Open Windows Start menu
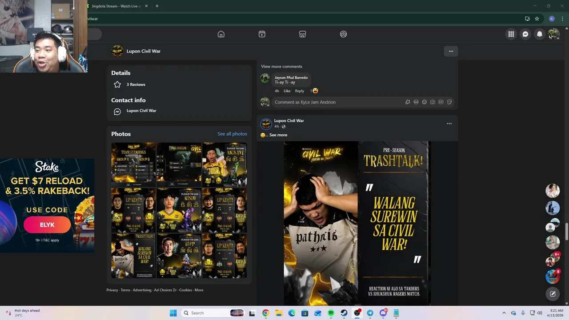This screenshot has width=569, height=320. pyautogui.click(x=173, y=313)
